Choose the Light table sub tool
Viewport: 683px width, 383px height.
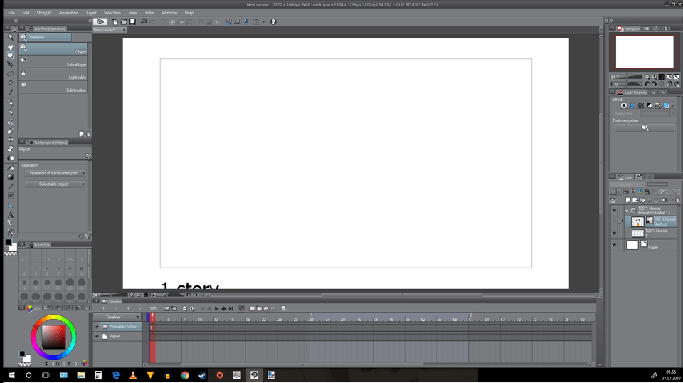53,74
